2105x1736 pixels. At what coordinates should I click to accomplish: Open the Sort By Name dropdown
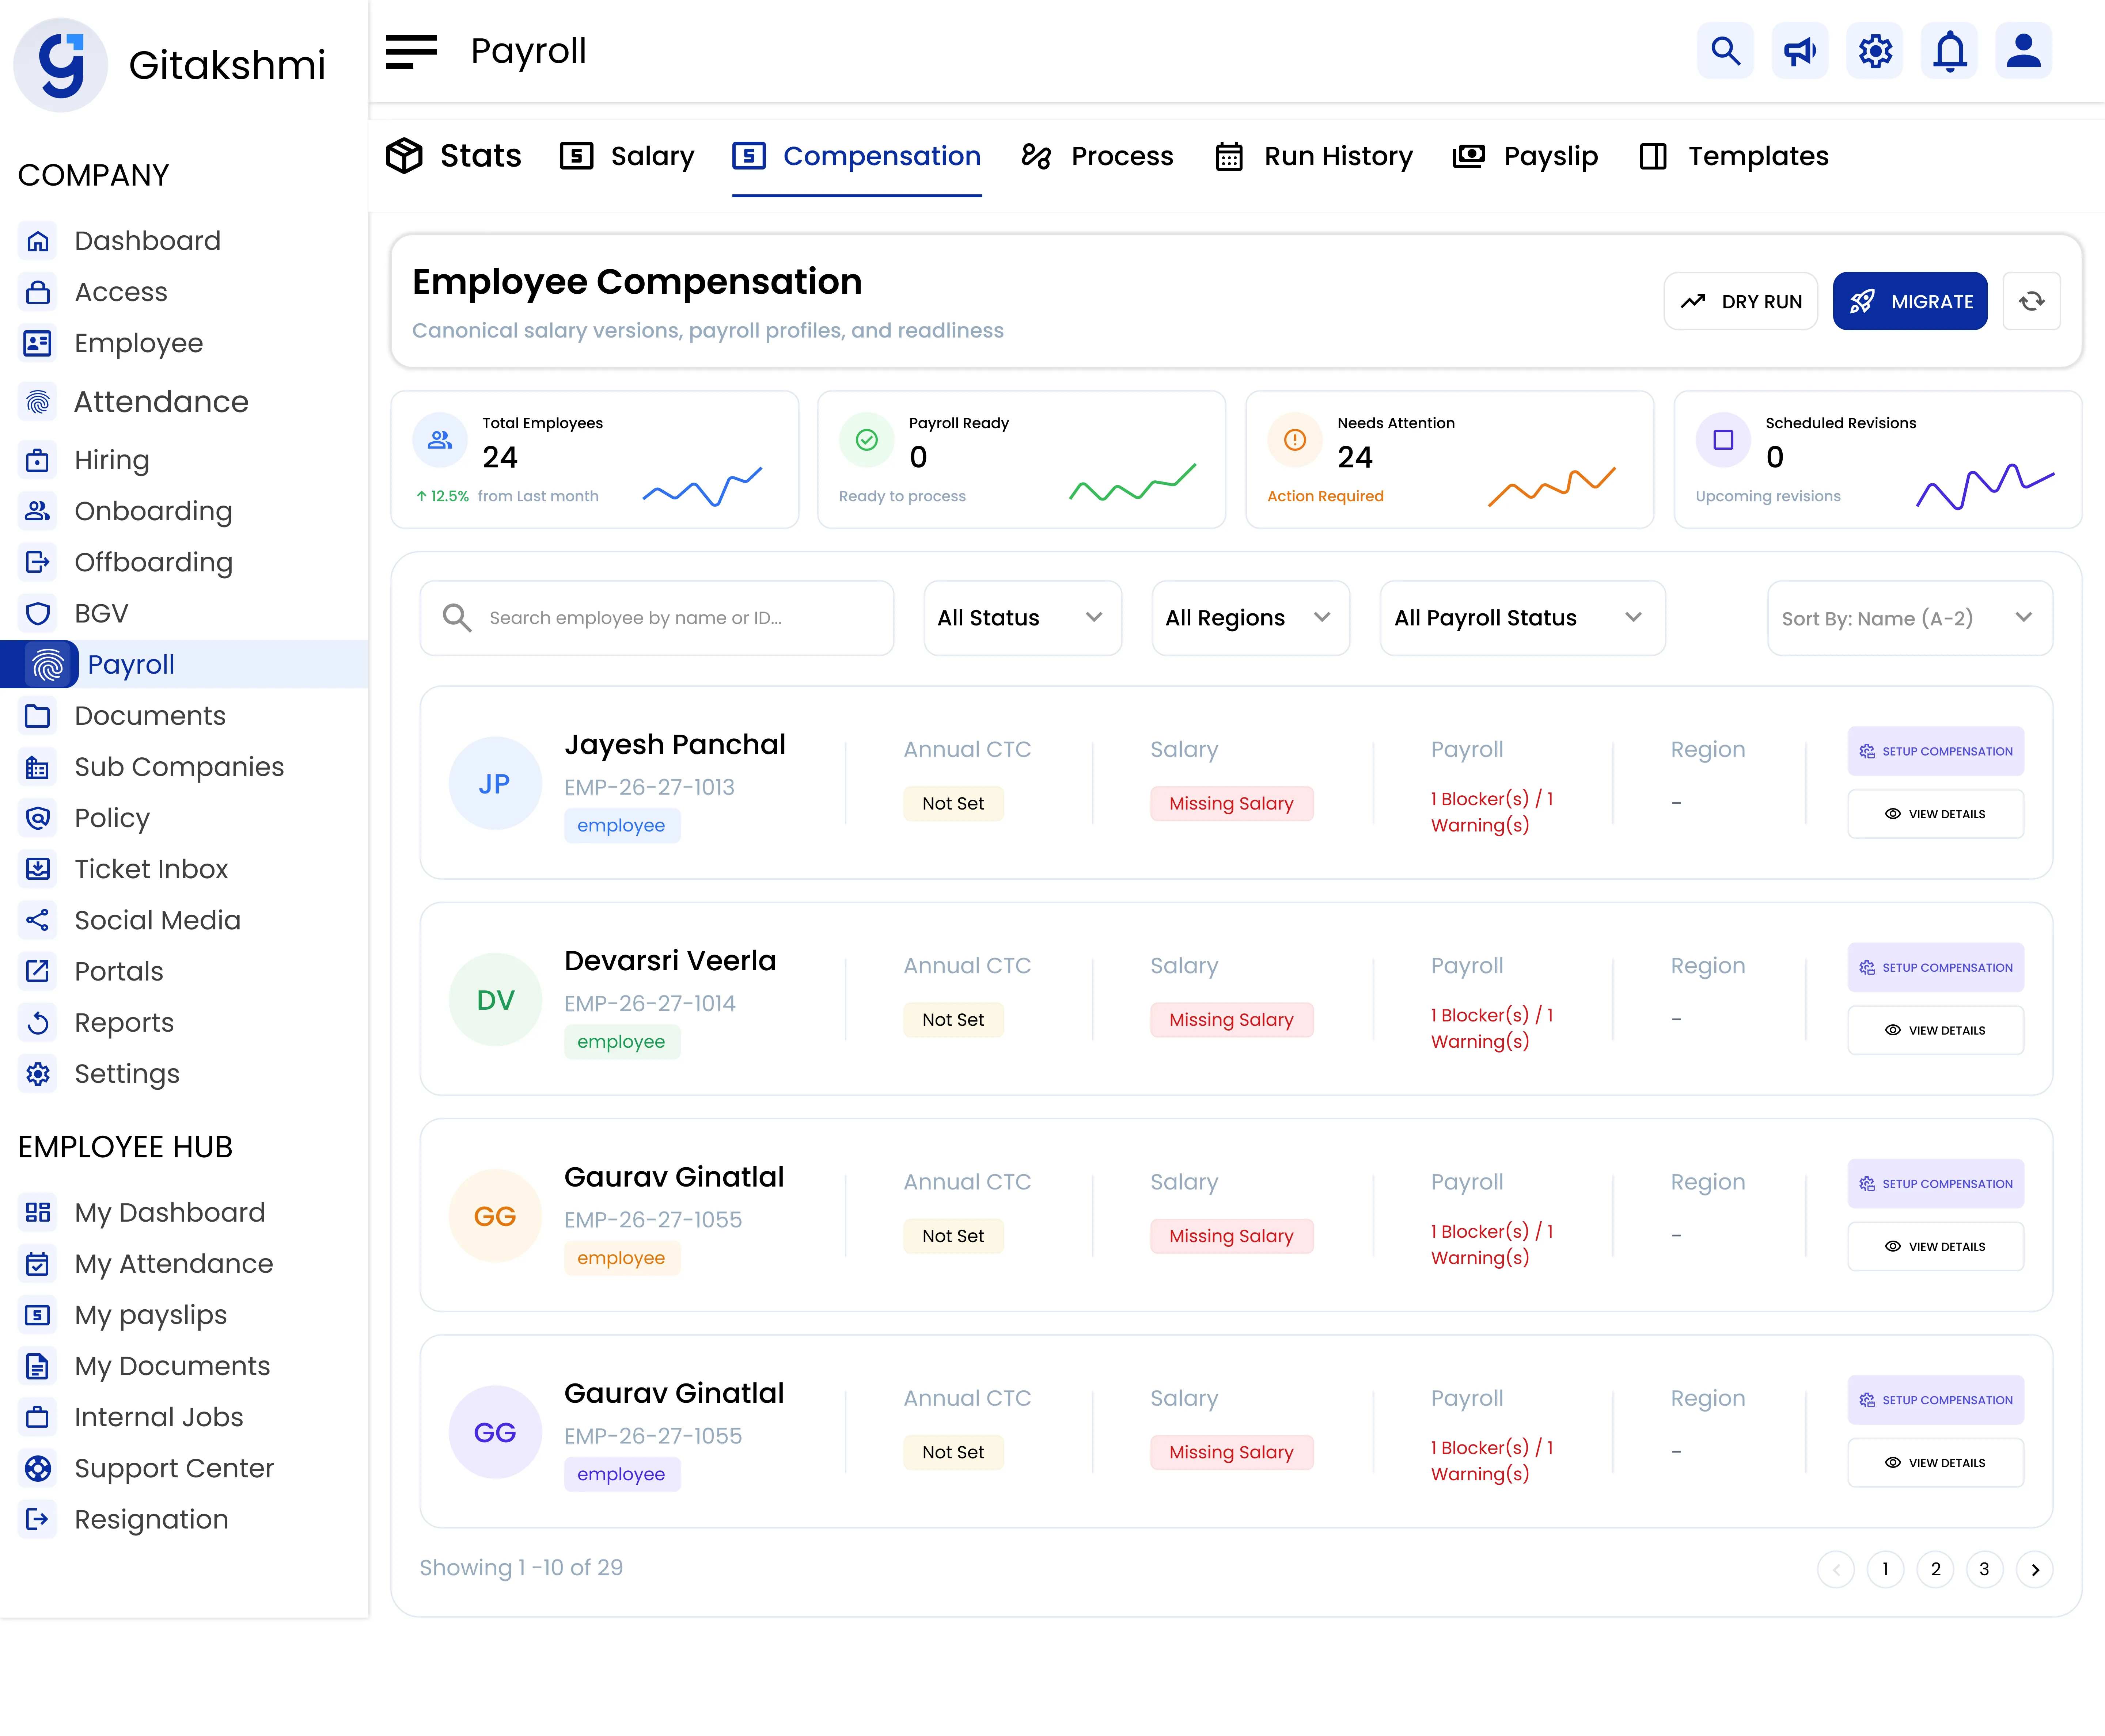[x=1910, y=618]
